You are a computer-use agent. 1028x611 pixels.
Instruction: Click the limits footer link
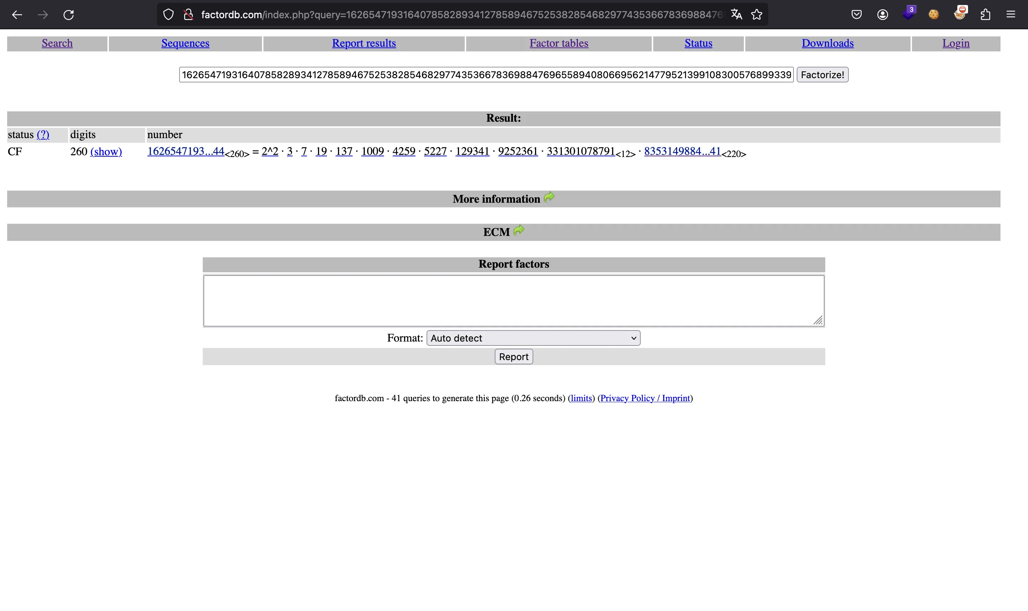[581, 398]
